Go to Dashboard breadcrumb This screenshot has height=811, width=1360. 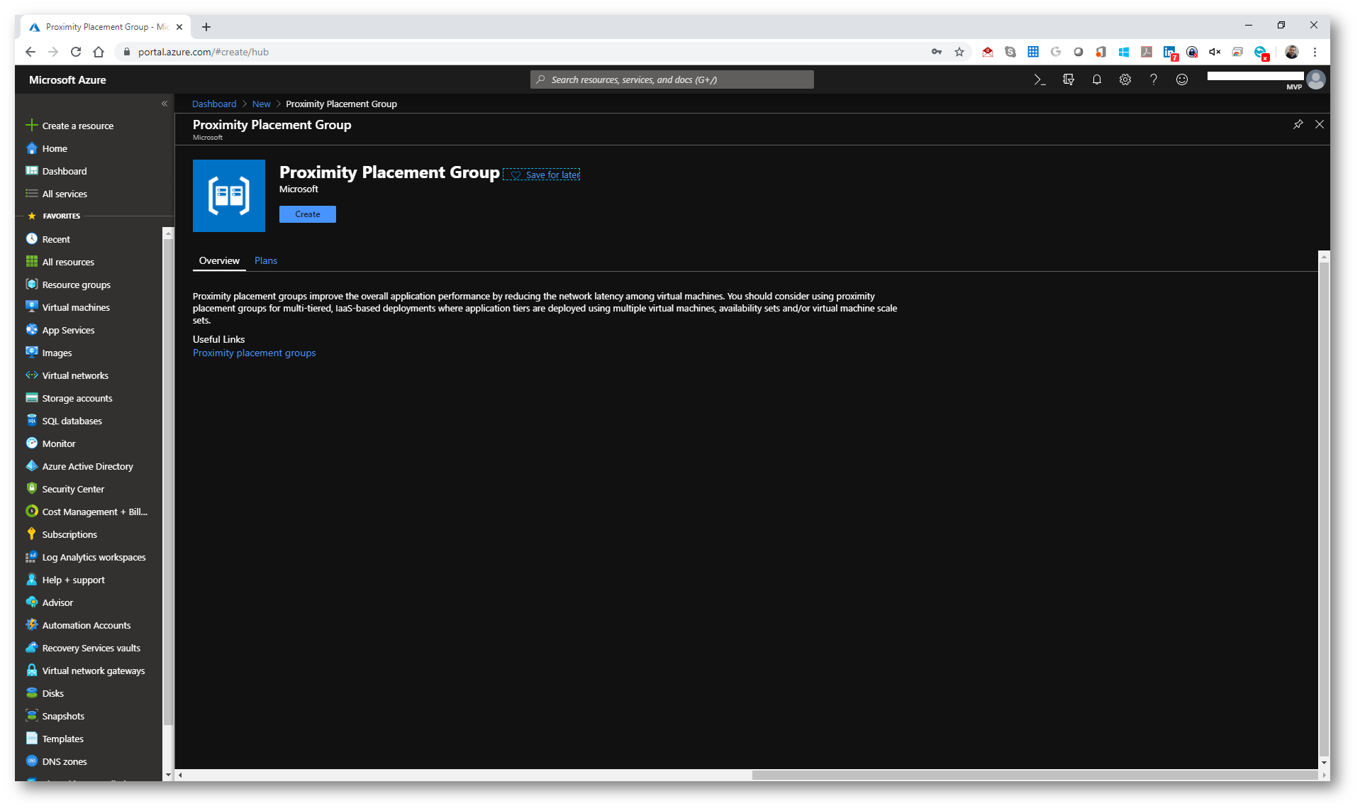(x=214, y=104)
